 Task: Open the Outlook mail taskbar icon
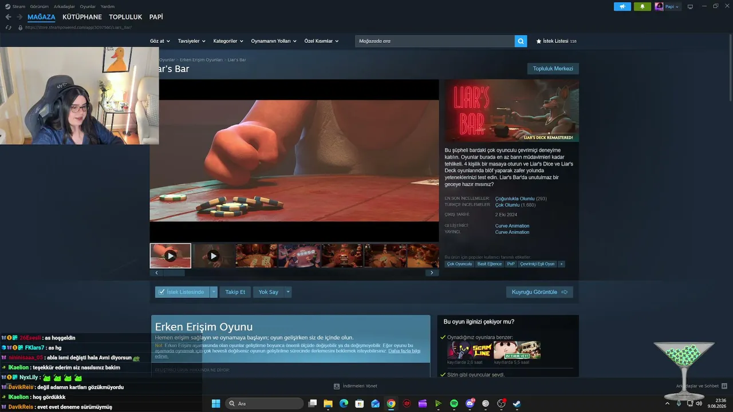(375, 403)
